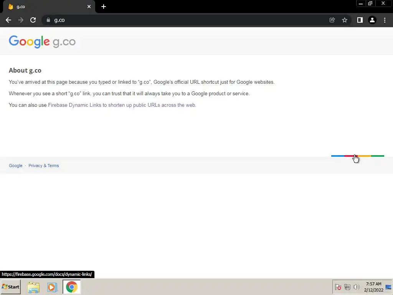Launch the media player from the taskbar

52,287
